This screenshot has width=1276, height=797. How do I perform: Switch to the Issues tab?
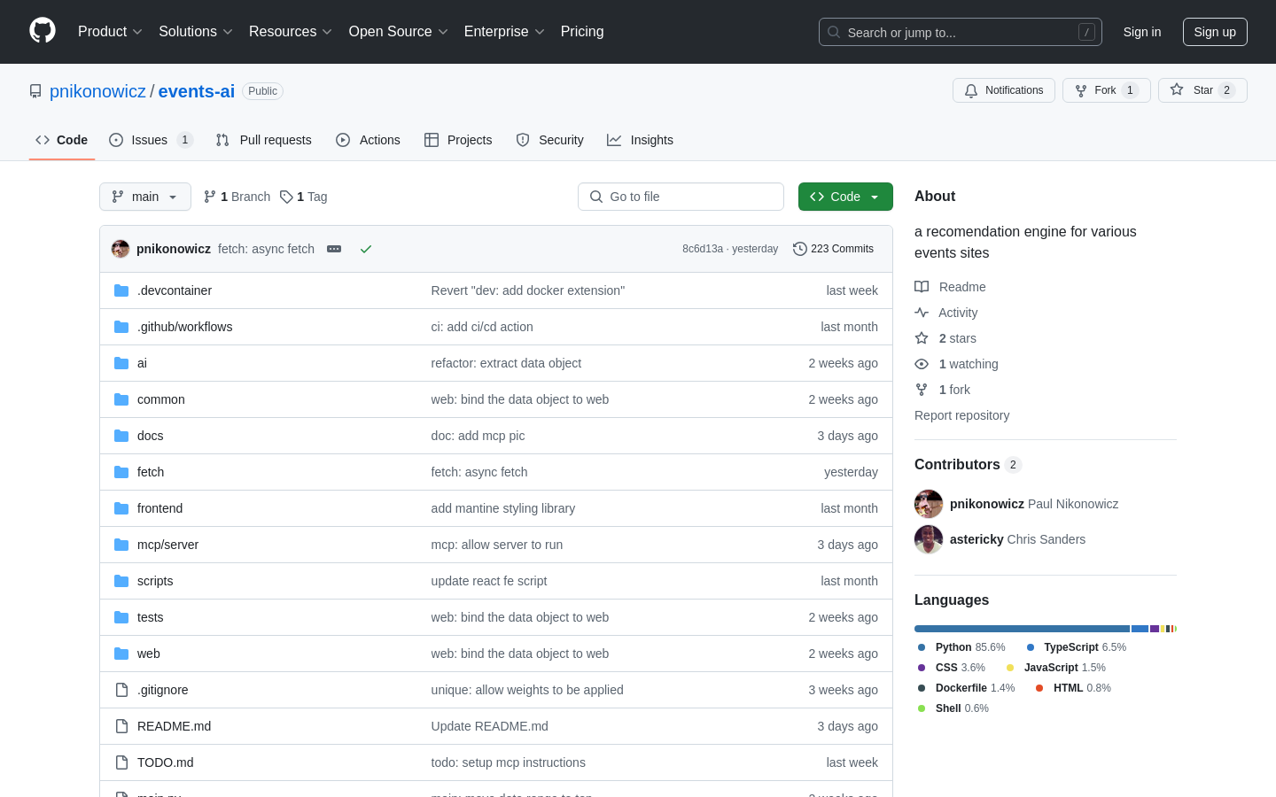[151, 140]
